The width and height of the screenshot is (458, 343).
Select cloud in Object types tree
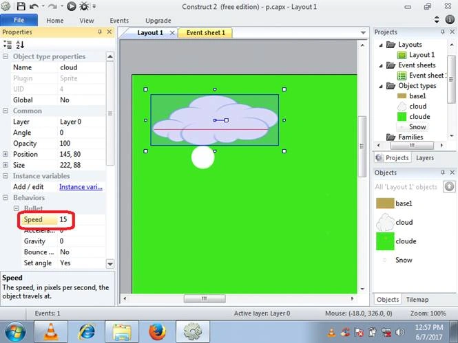coord(417,106)
